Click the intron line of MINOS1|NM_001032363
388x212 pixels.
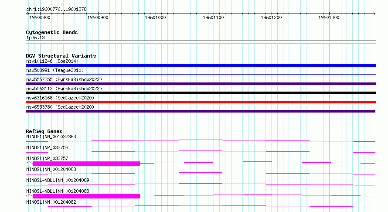(x=201, y=140)
